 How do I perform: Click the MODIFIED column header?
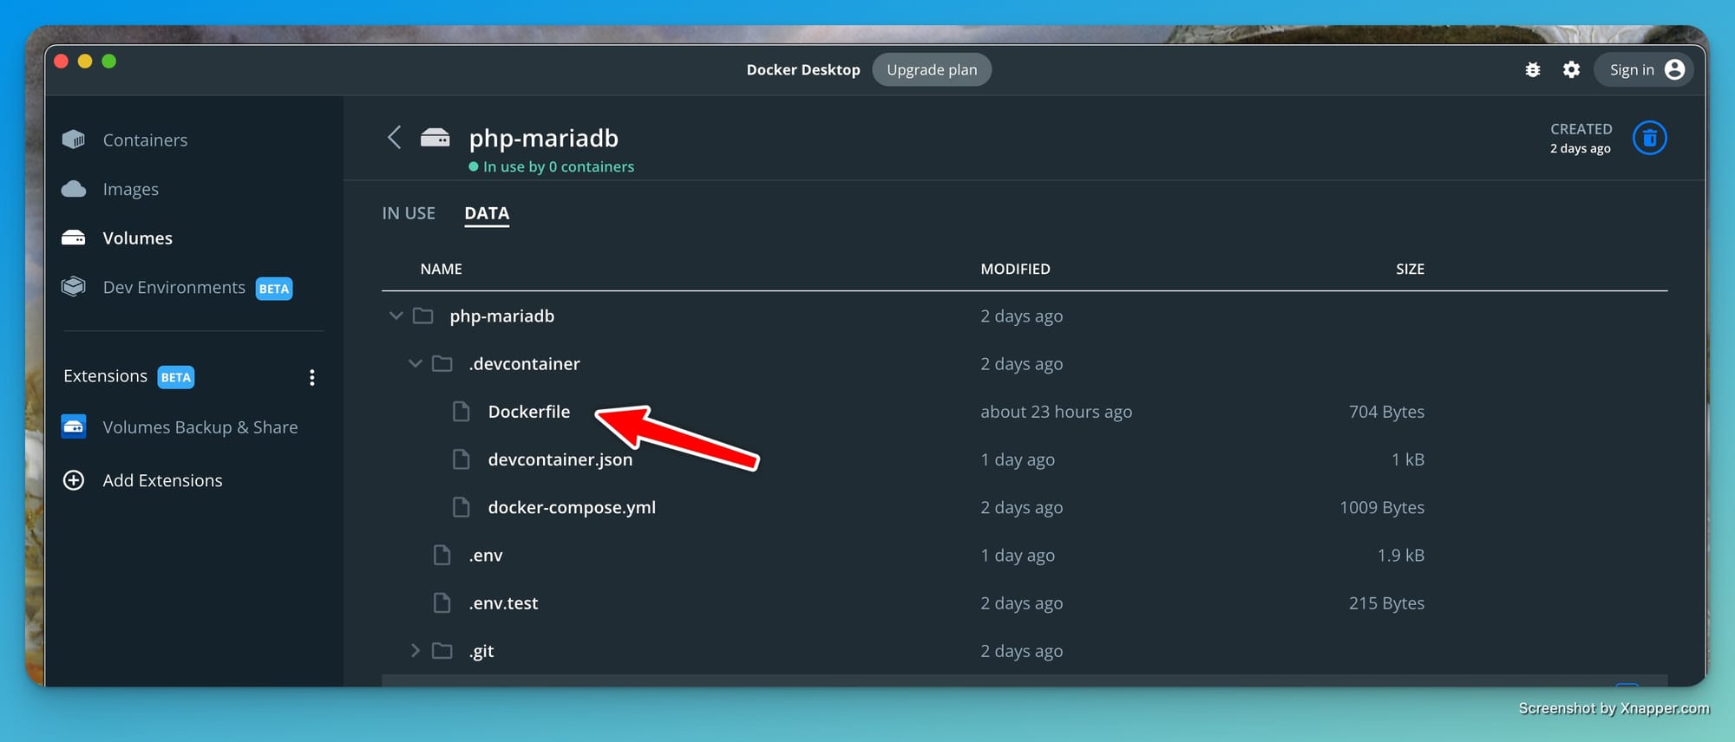(x=1015, y=269)
